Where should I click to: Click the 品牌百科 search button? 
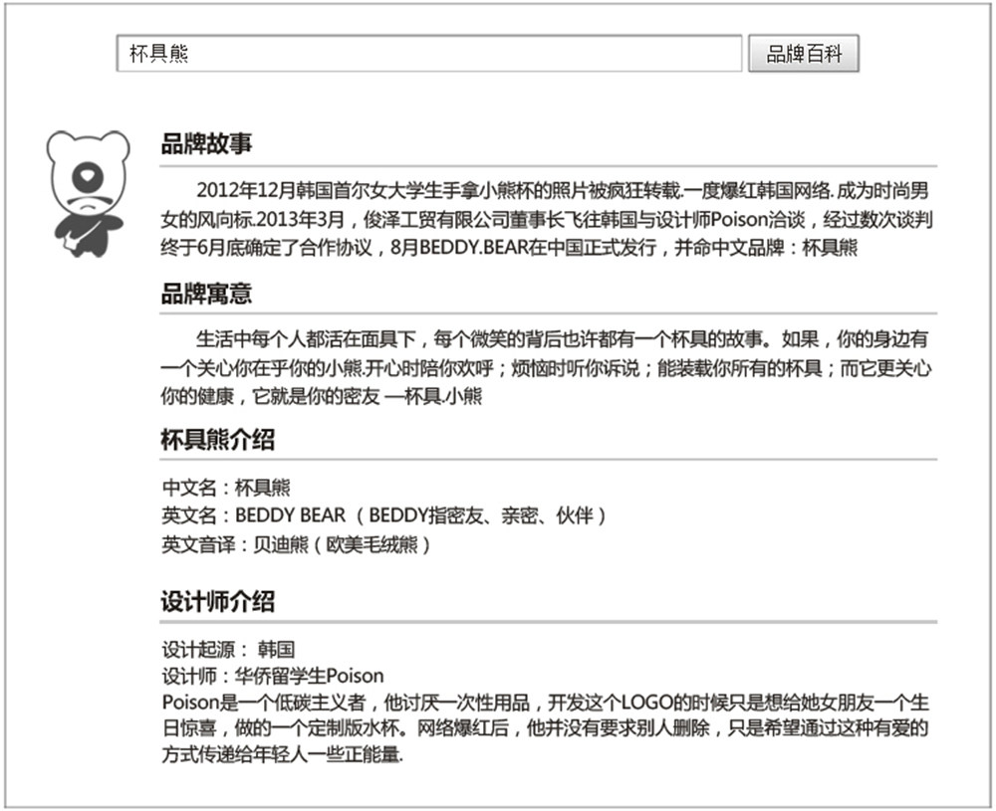[804, 54]
